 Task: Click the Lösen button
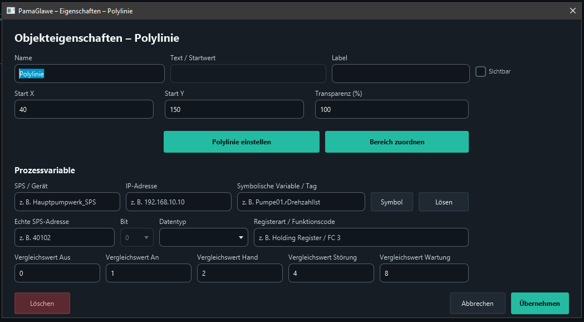click(x=444, y=202)
